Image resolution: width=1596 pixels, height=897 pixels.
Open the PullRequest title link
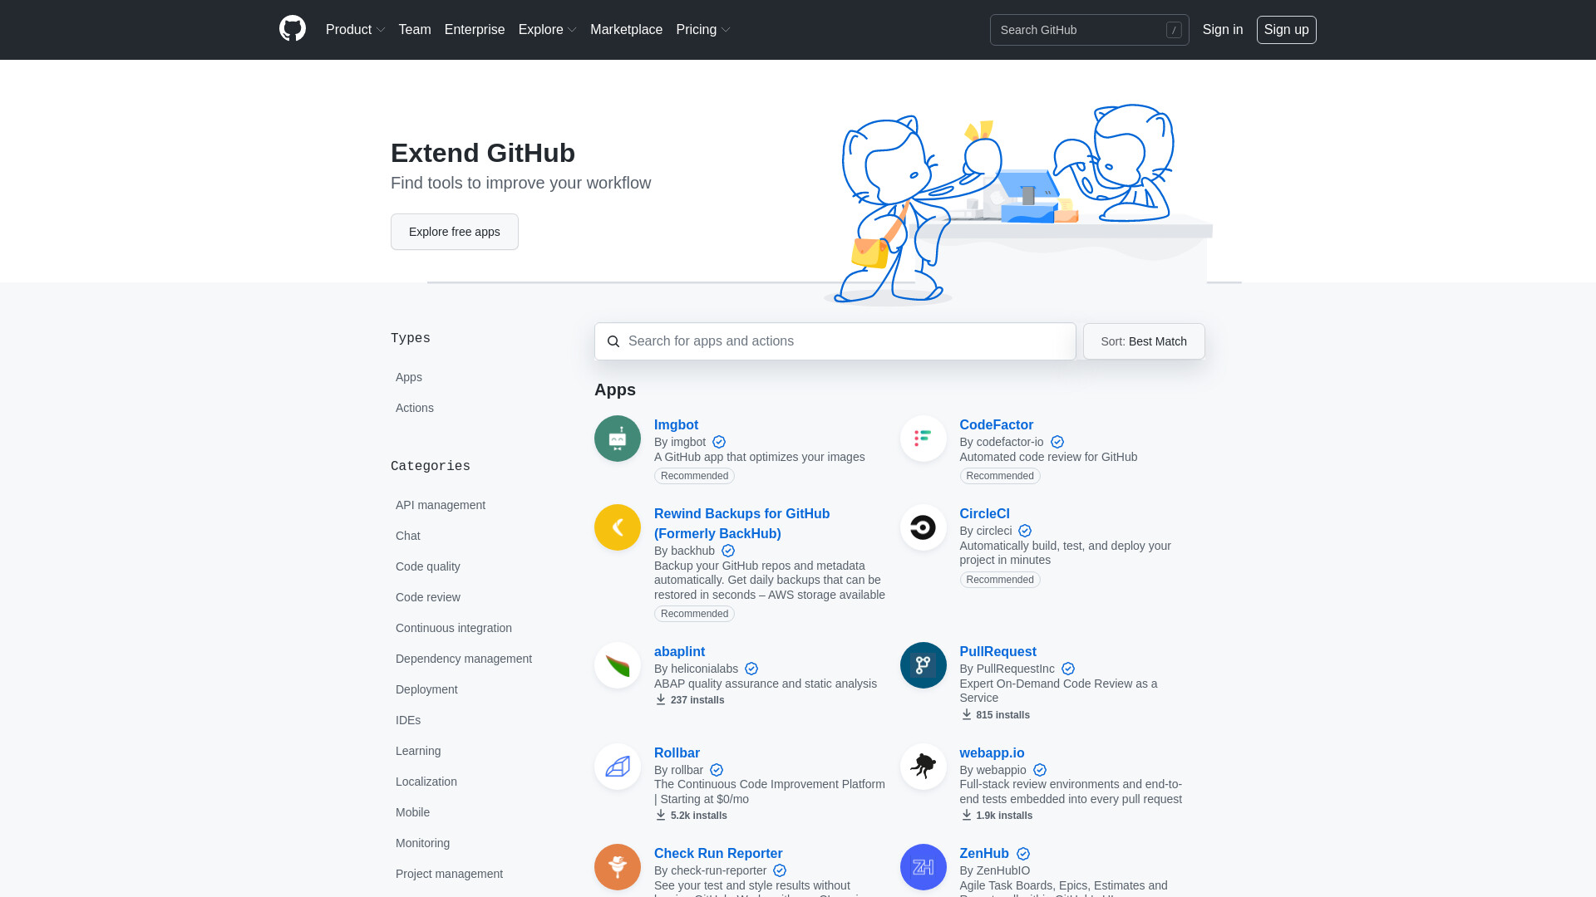click(x=998, y=652)
